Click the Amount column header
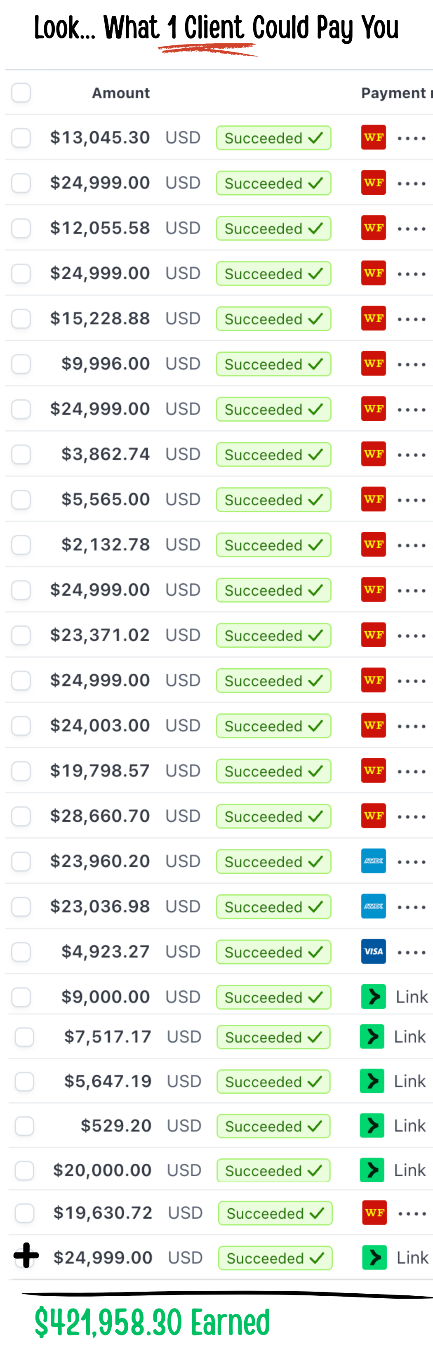 click(x=121, y=93)
